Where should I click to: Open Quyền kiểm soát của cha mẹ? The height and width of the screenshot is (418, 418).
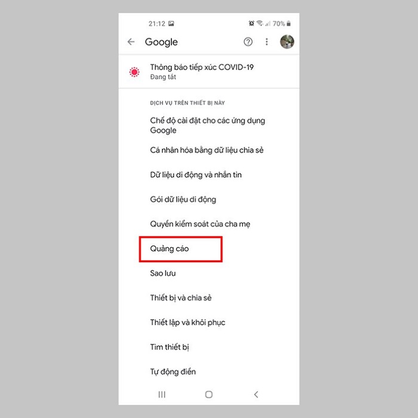tap(209, 224)
